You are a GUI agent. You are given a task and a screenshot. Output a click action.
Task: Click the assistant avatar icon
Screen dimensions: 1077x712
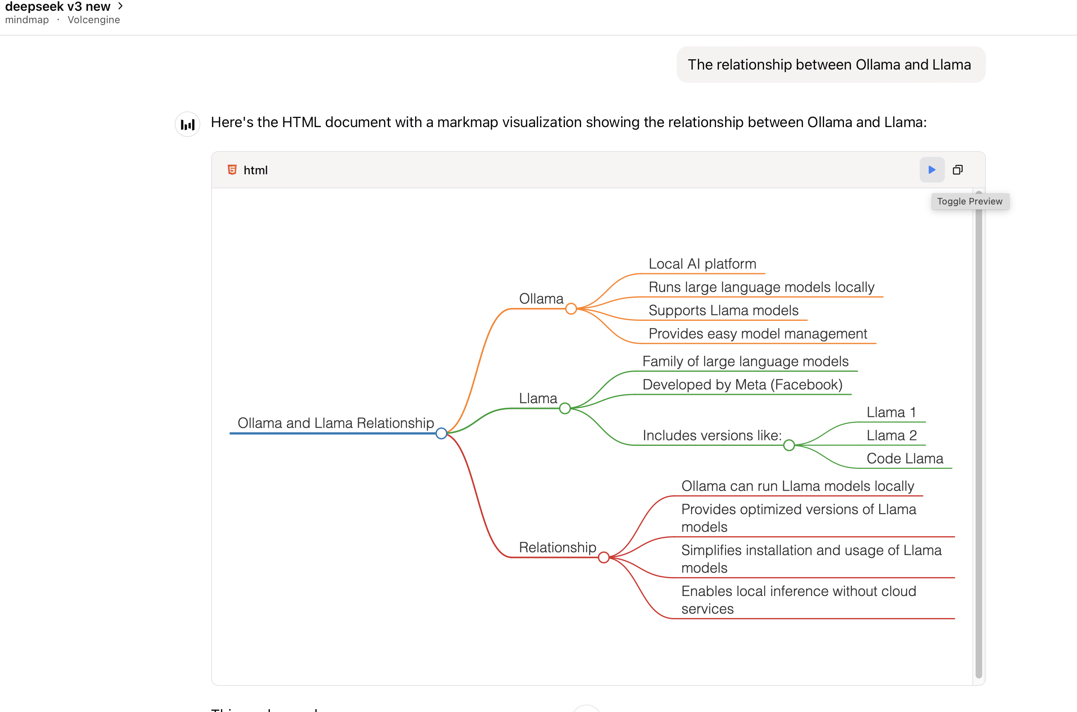click(x=188, y=124)
